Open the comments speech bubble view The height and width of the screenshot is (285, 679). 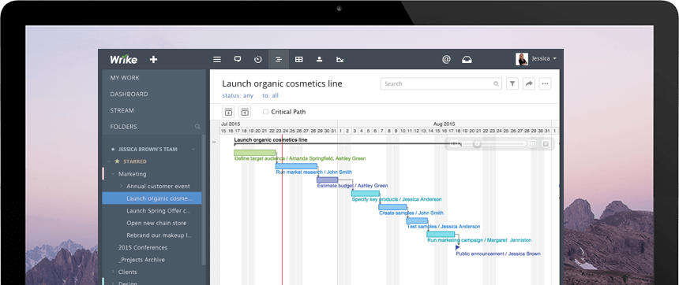[x=238, y=60]
